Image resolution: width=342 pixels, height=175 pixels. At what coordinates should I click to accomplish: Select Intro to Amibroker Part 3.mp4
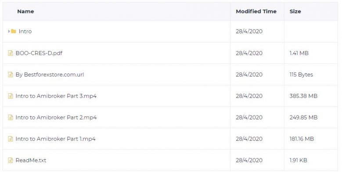point(56,96)
